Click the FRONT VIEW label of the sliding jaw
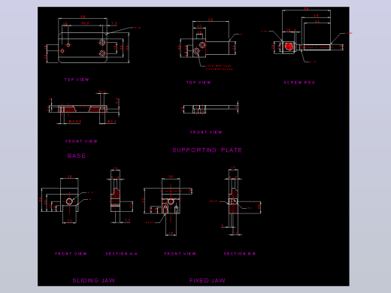The height and width of the screenshot is (293, 391). 71,254
